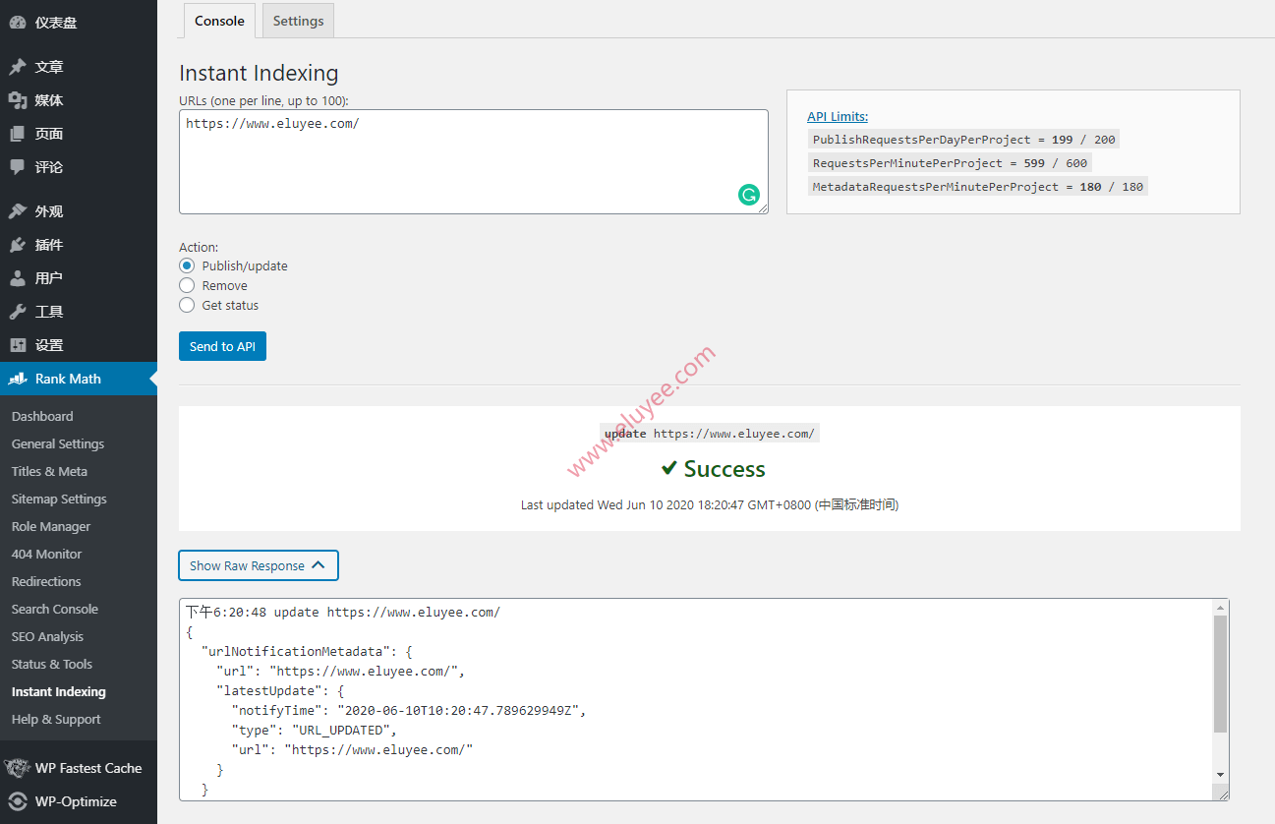Click the 页面 pages icon
This screenshot has height=824, width=1275.
click(18, 134)
